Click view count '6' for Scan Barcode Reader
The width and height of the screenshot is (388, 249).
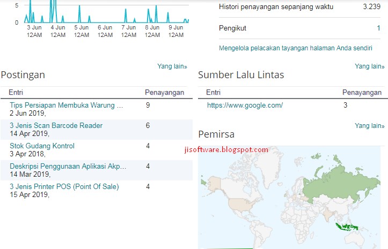(148, 125)
